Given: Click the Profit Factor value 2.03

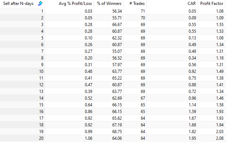Looking at the screenshot, I should coord(219,132).
